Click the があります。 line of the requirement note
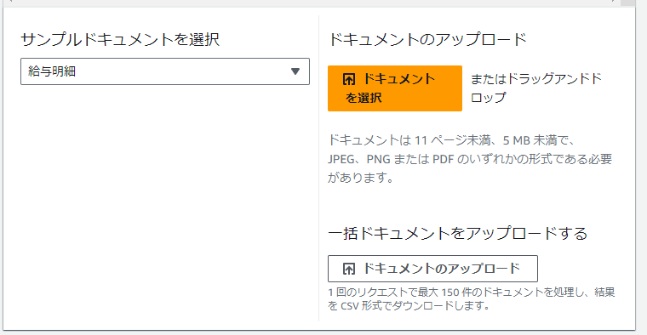The image size is (647, 335). [x=361, y=178]
